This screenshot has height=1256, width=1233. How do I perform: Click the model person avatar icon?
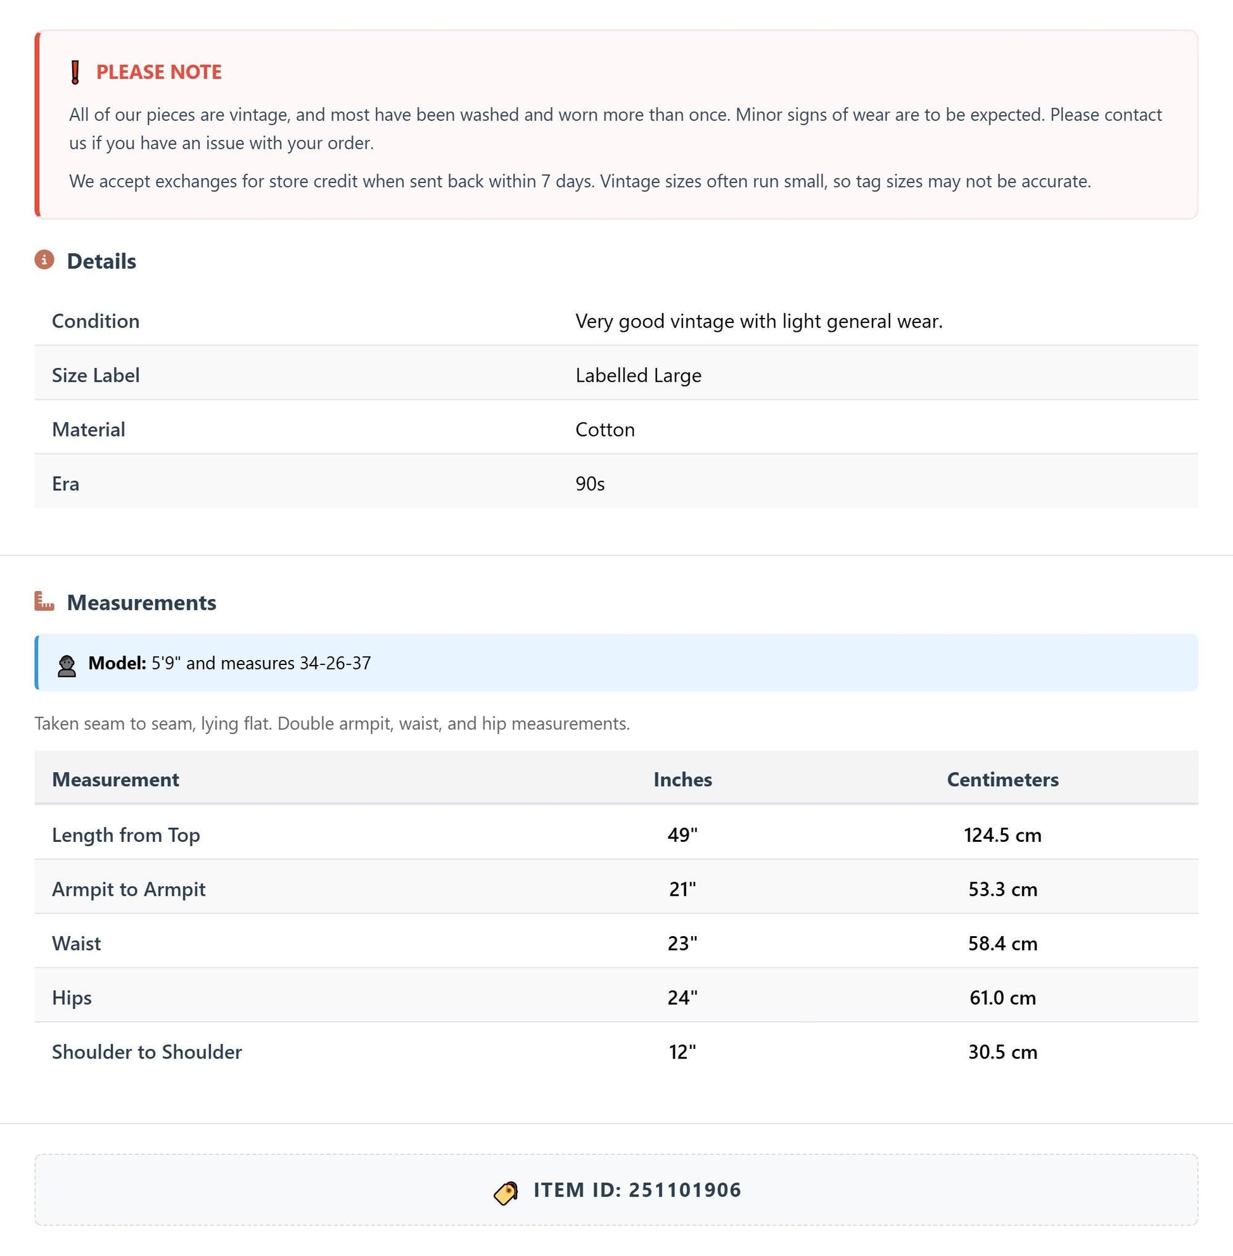coord(67,666)
